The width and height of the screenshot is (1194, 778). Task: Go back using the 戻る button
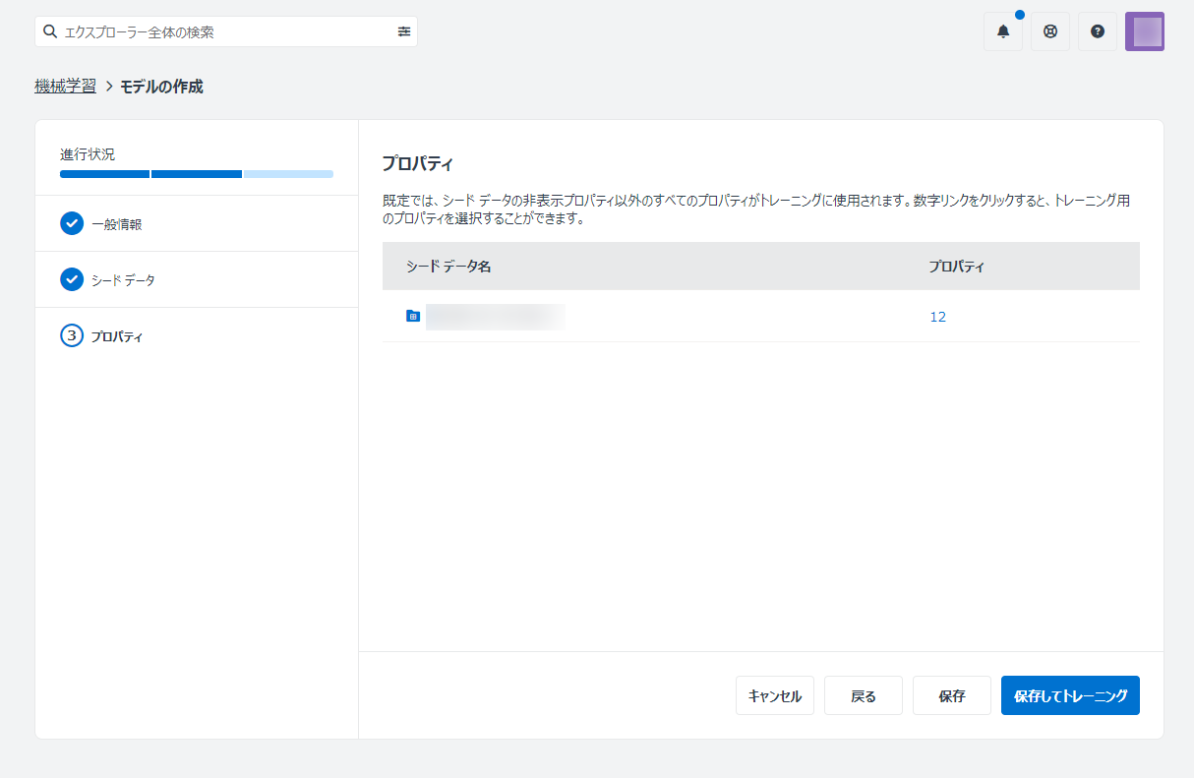pyautogui.click(x=863, y=695)
